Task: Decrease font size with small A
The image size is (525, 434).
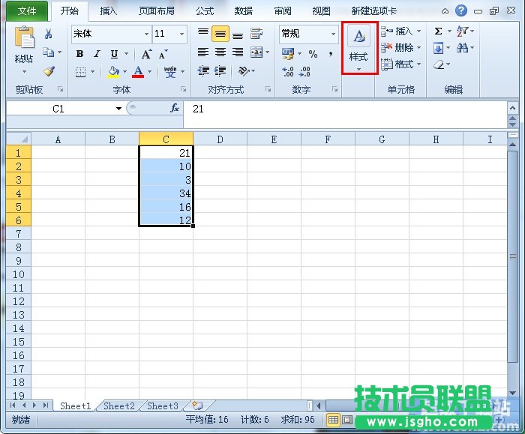Action: coord(163,54)
